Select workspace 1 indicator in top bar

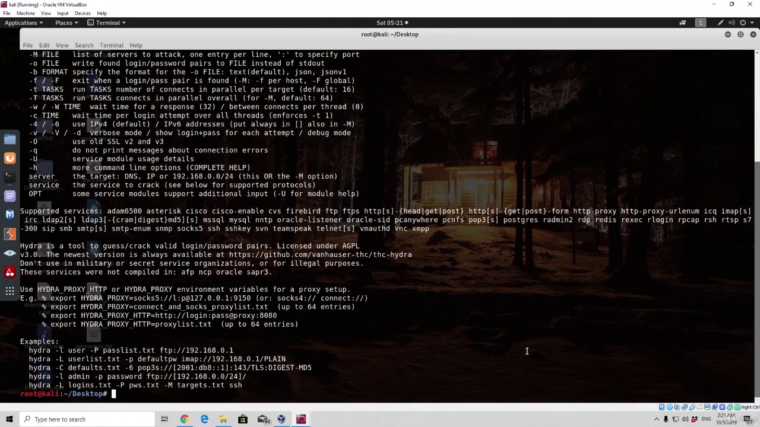pyautogui.click(x=701, y=23)
